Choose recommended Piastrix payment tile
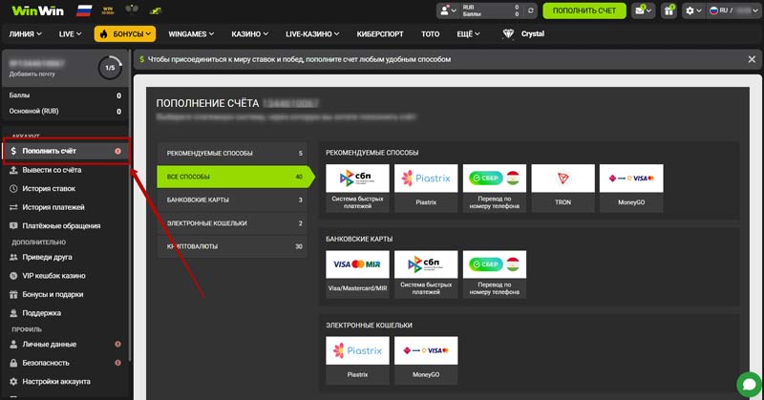 pyautogui.click(x=426, y=187)
